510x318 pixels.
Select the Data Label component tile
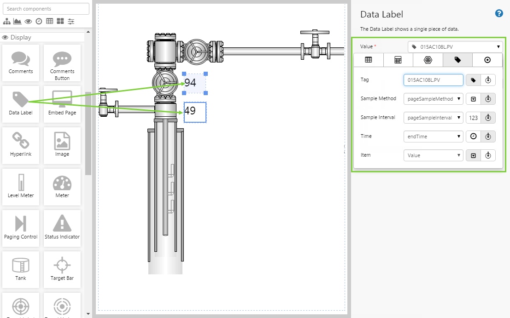pyautogui.click(x=21, y=104)
